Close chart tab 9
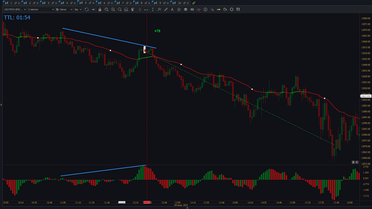The width and height of the screenshot is (372, 209). [168, 3]
